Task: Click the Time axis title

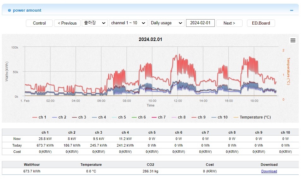Action: coord(150,105)
